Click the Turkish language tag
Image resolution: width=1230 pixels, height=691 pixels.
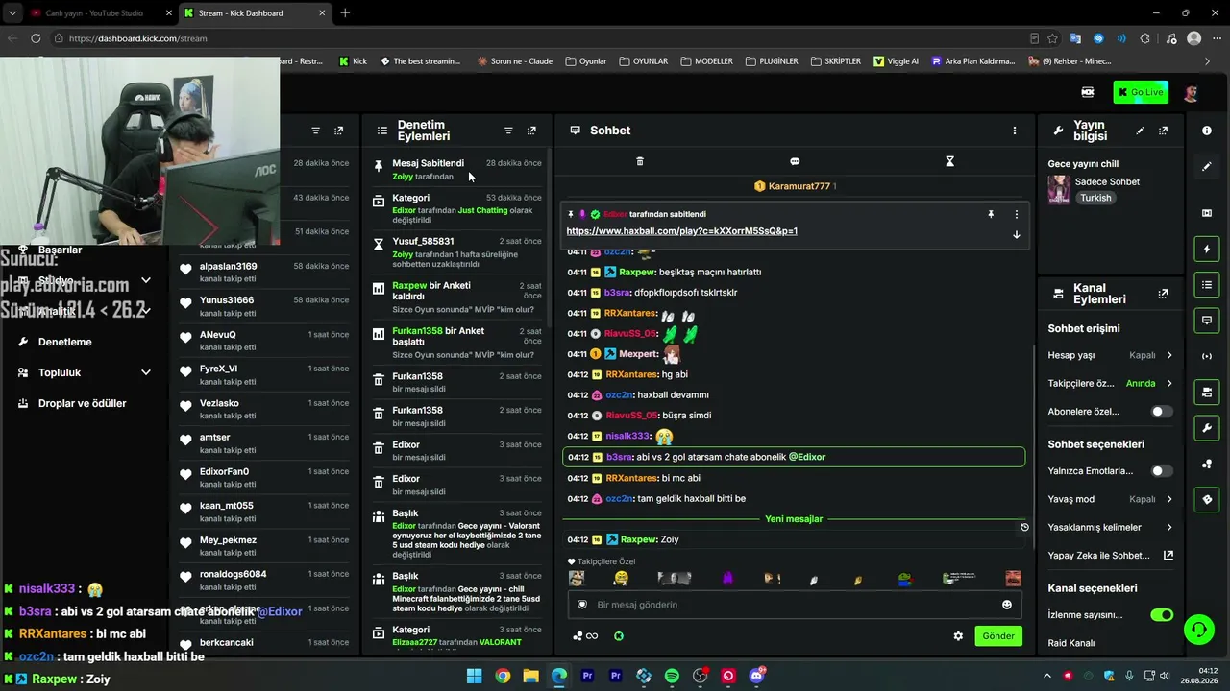click(1095, 198)
